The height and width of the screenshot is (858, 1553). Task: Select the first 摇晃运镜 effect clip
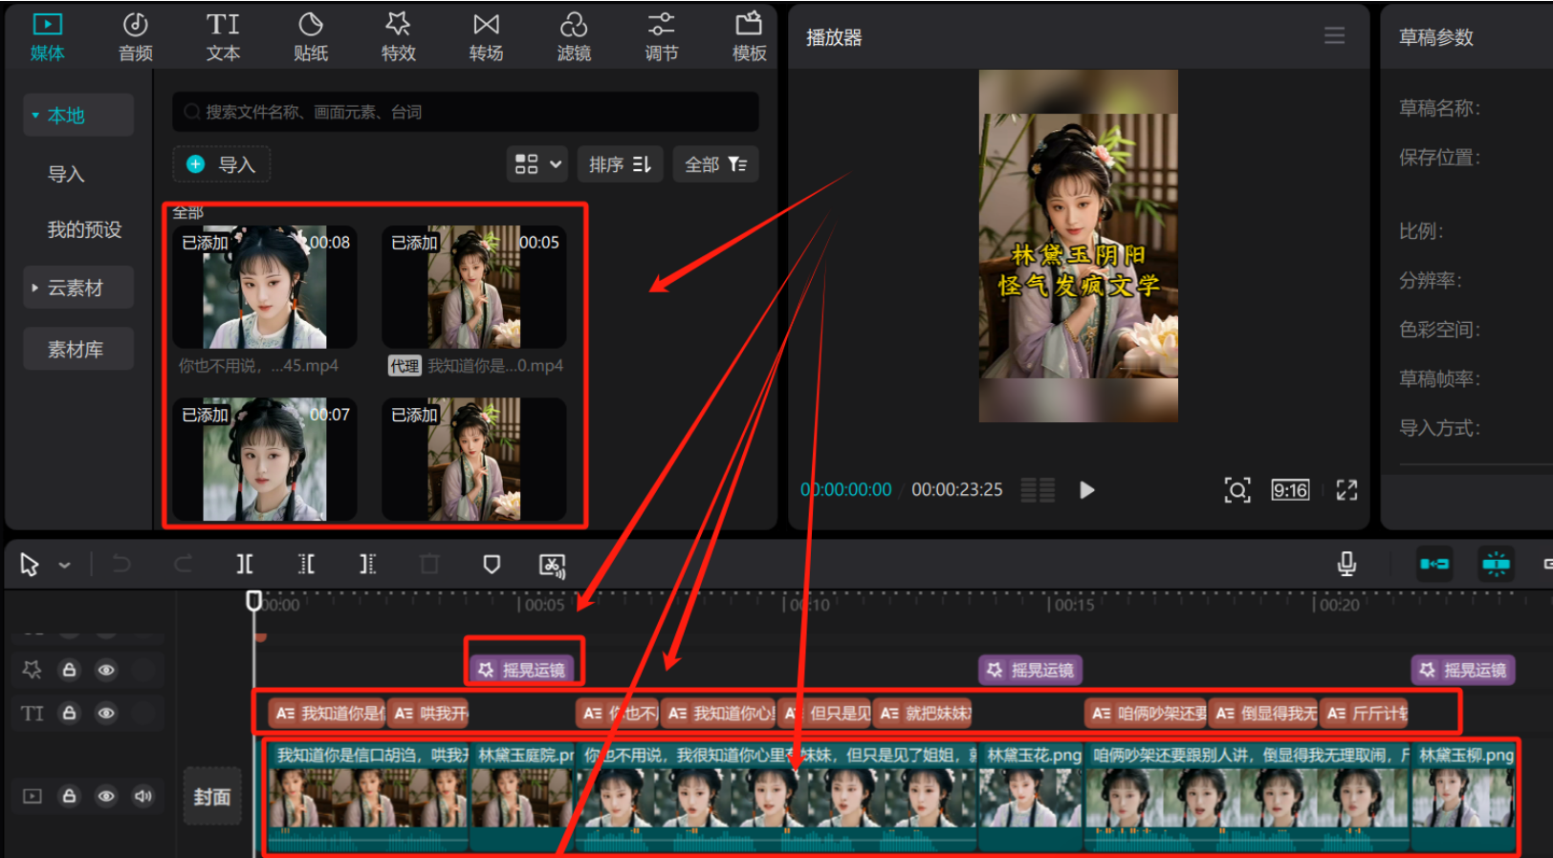[x=523, y=670]
